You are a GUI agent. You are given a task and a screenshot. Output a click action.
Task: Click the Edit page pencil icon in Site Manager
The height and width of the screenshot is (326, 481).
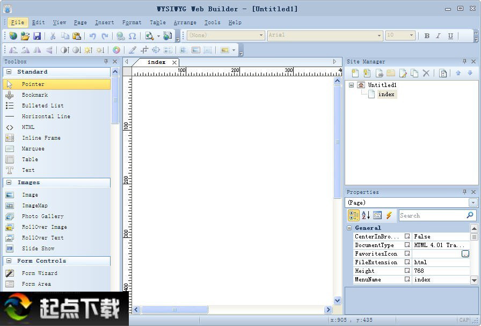(403, 73)
